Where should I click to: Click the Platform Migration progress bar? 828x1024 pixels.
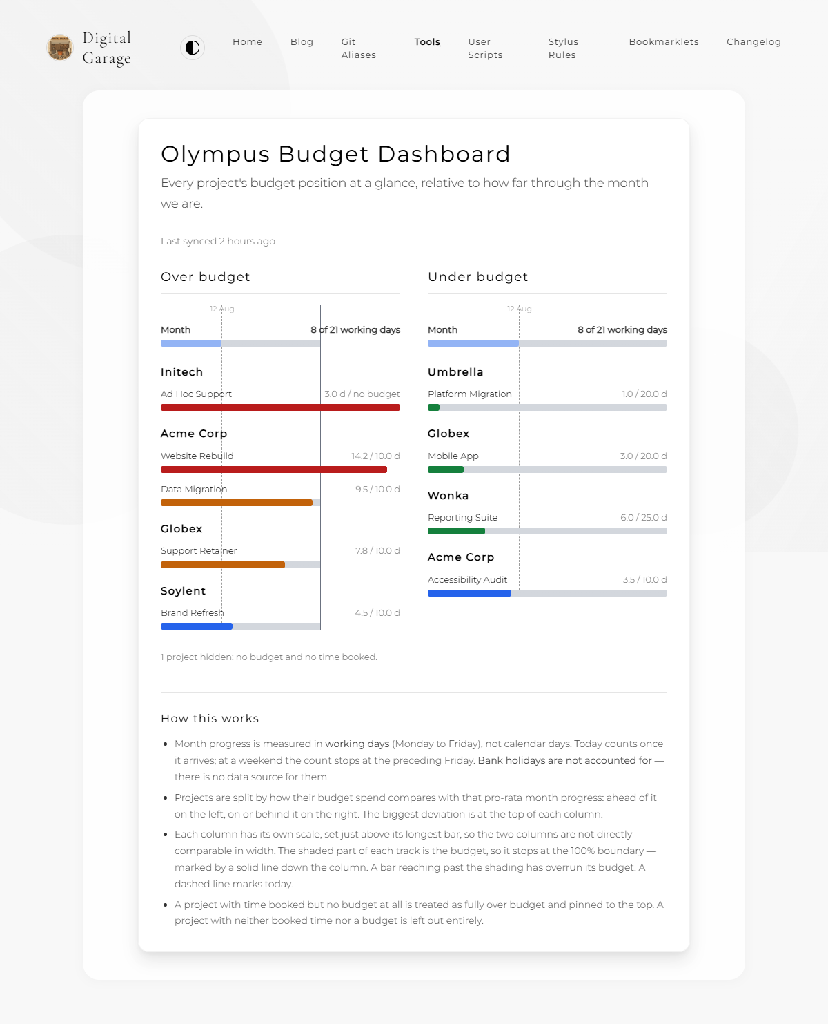[x=547, y=407]
